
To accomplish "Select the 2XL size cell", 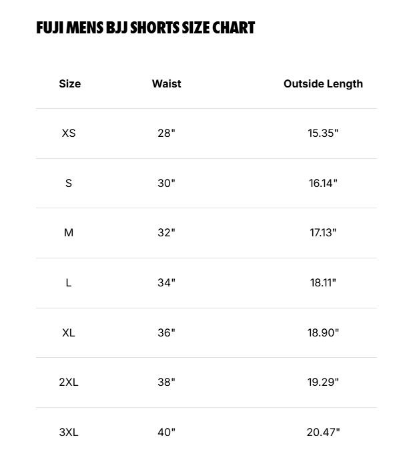I will pyautogui.click(x=69, y=383).
